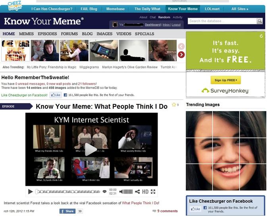
Task: Expand the All Sites » menu
Action: pos(240,9)
